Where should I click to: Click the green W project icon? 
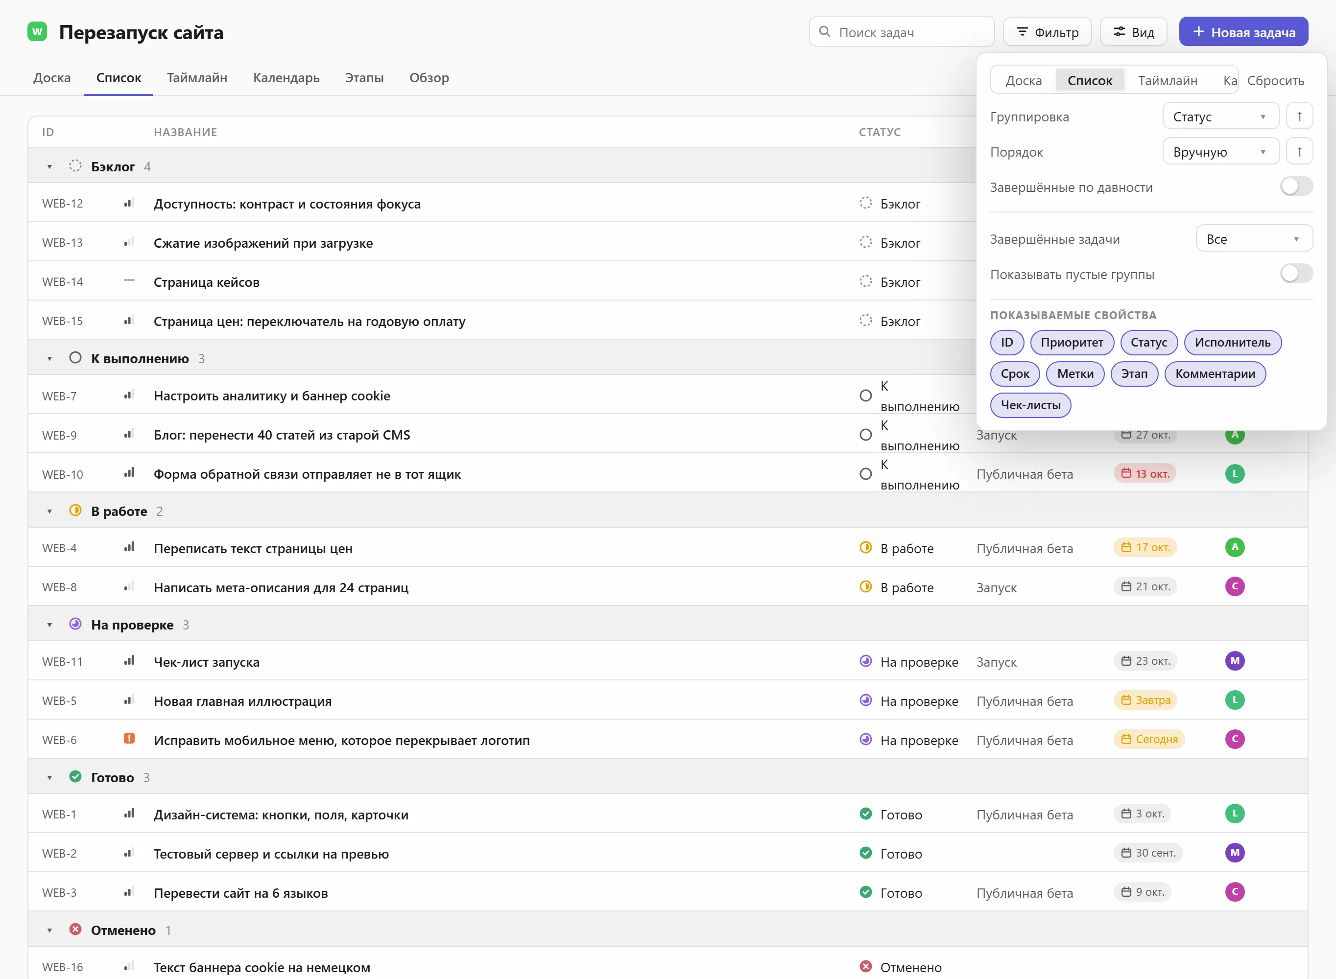(x=37, y=31)
